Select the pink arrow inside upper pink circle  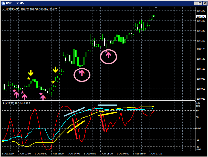pyautogui.click(x=109, y=55)
